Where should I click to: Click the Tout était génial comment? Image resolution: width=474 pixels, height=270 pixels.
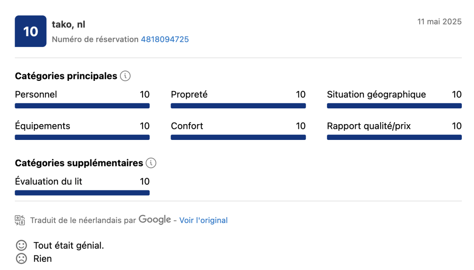coord(69,246)
